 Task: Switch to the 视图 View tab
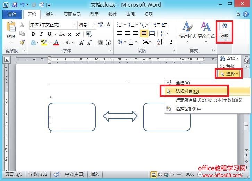(148, 15)
